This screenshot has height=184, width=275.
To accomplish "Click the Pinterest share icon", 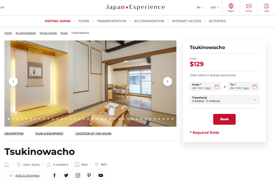I will [89, 175].
